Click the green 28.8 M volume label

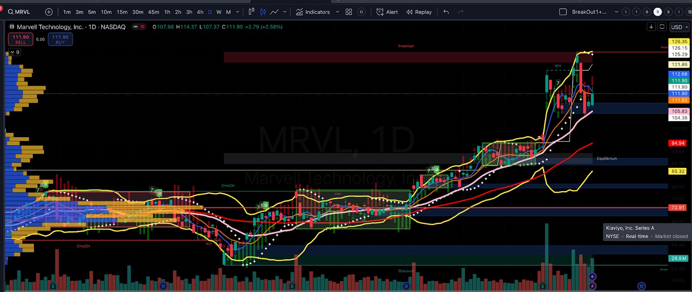click(679, 258)
